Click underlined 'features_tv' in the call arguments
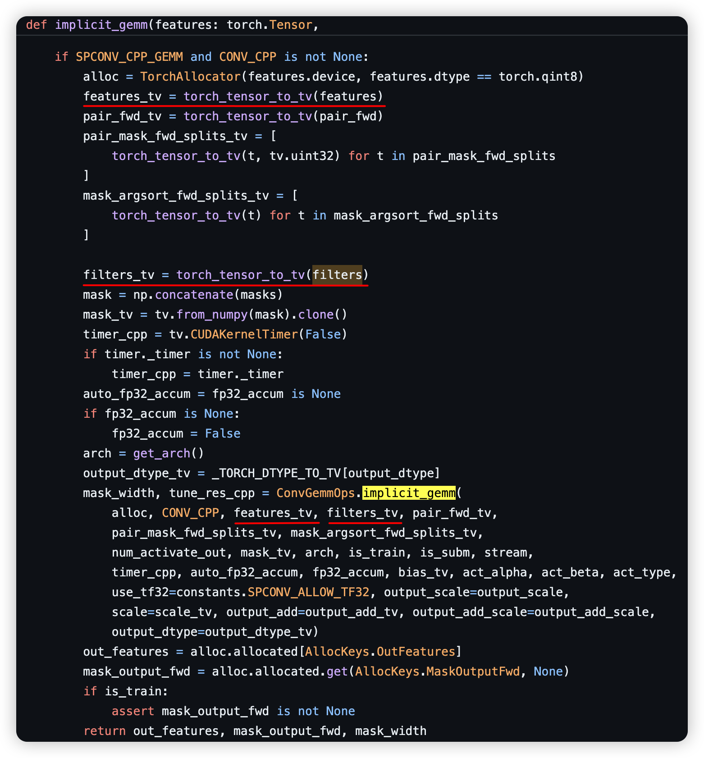The width and height of the screenshot is (704, 758). click(x=273, y=513)
